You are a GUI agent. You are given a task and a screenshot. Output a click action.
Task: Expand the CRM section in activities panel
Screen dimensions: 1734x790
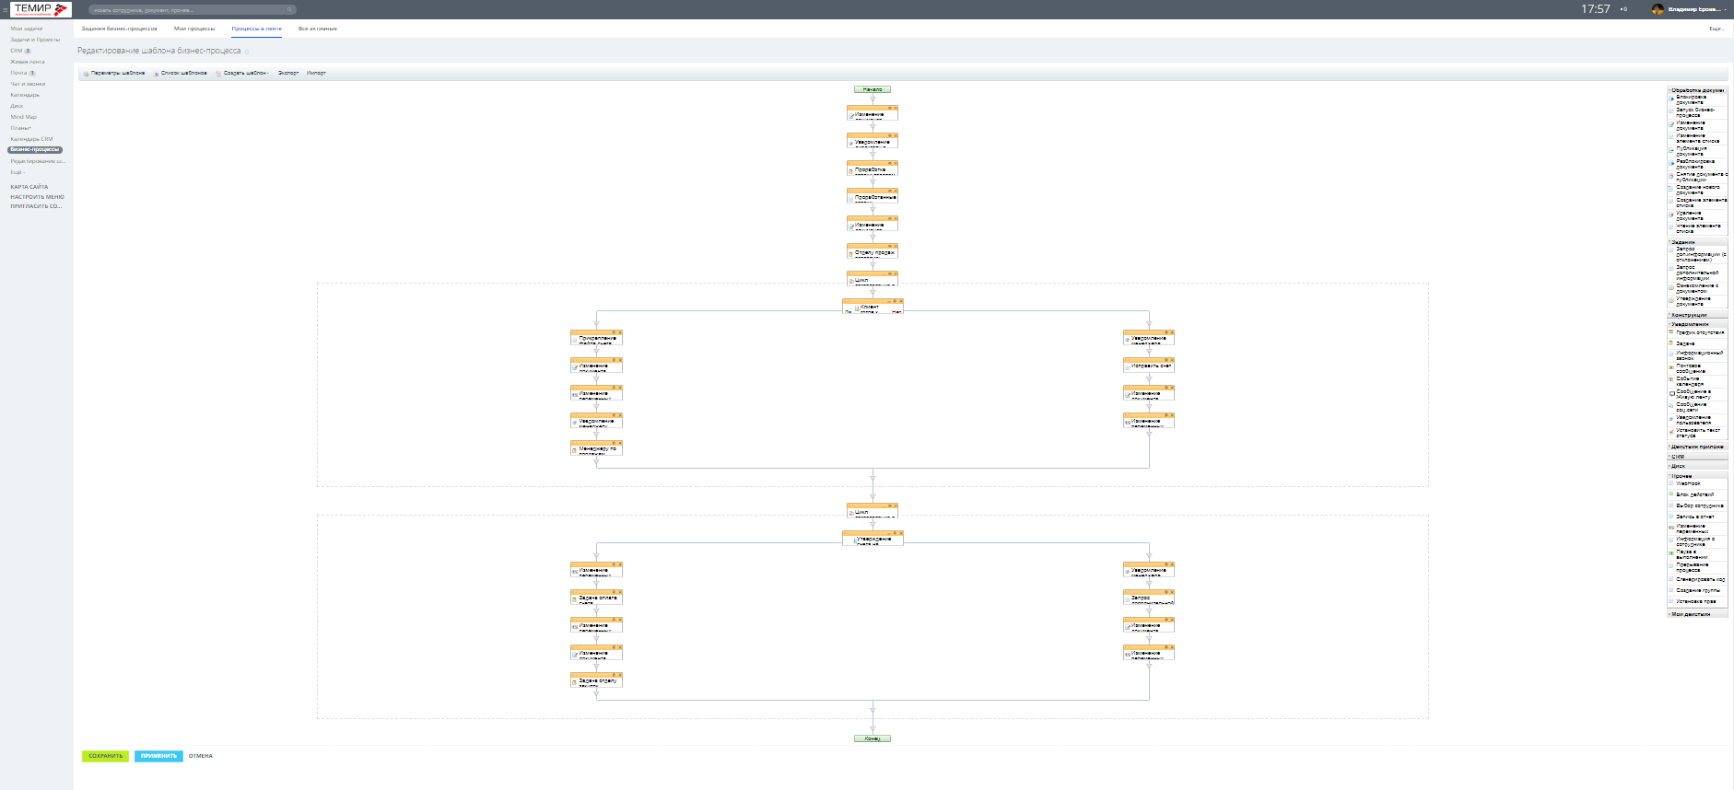point(1697,457)
